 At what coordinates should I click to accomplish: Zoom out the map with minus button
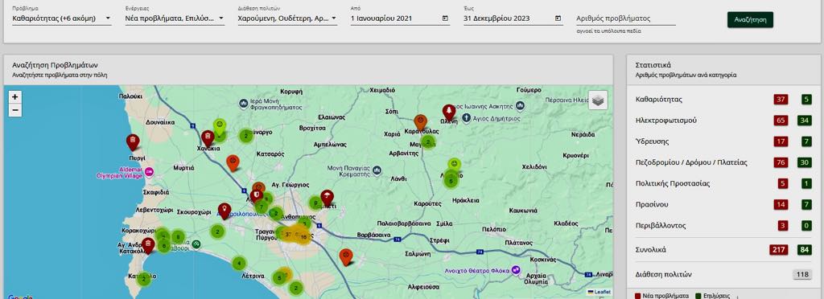(15, 110)
